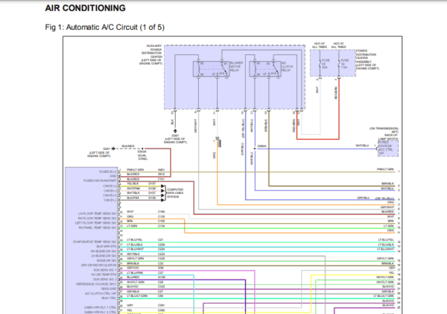Click the A/C CLUTCH RELAY label
Viewport: 447px width, 314px height.
pos(287,66)
